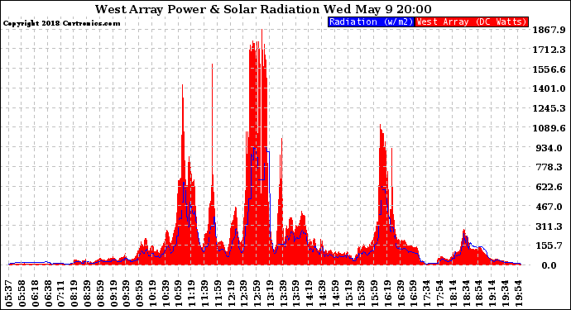Click the 934.0 y-axis label
Screen dimensions: 571x310
549,148
